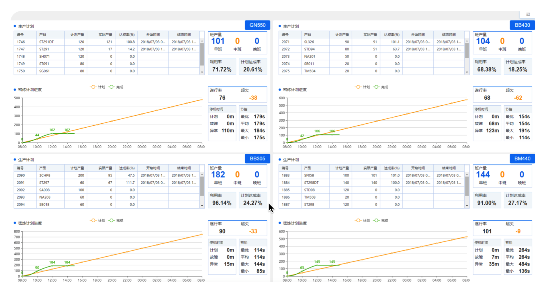Screen dimensions: 556x301
Task: Sort by 达成率(%) column in GN550 table
Action: (127, 35)
